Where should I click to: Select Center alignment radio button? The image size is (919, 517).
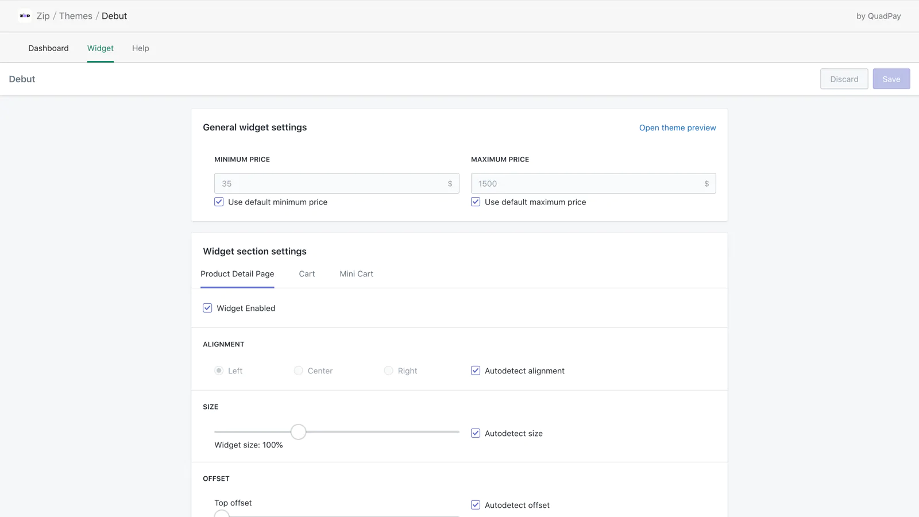299,371
